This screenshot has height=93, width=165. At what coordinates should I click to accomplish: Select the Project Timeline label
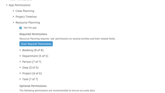[x=26, y=17]
